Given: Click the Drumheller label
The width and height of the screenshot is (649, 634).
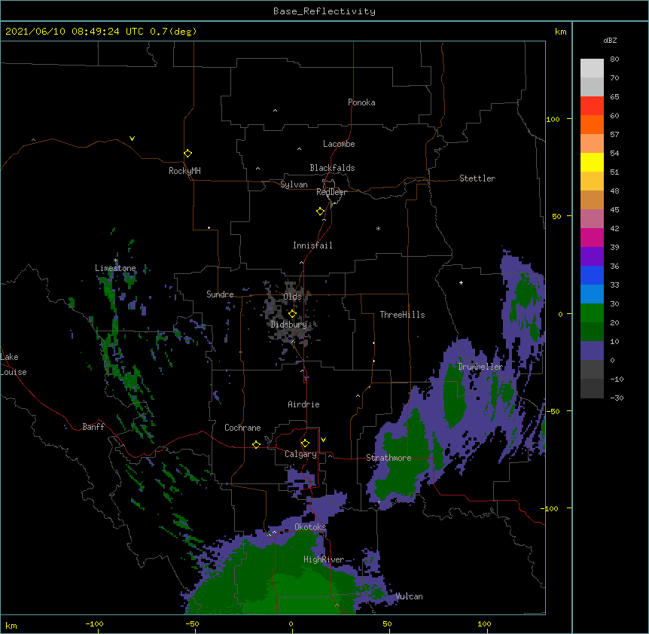Looking at the screenshot, I should pos(480,367).
